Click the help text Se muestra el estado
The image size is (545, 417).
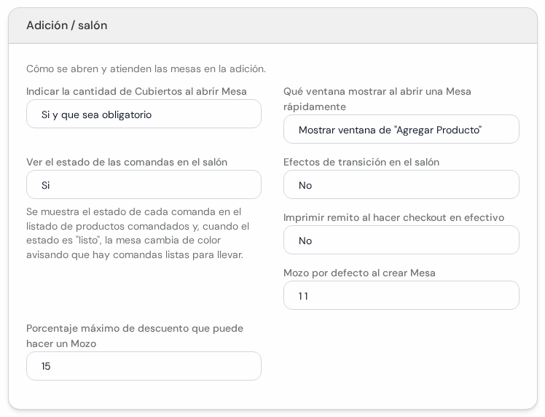pos(138,233)
